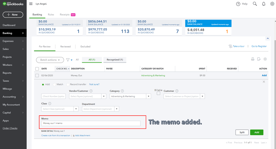Image resolution: width=276 pixels, height=149 pixels.
Task: Select the Match radio option
Action: click(x=54, y=84)
